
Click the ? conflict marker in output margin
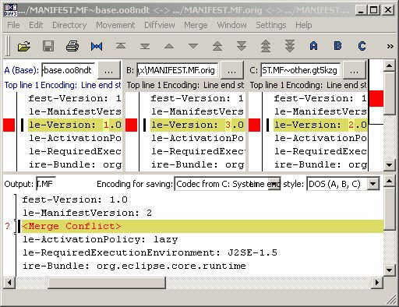[8, 226]
